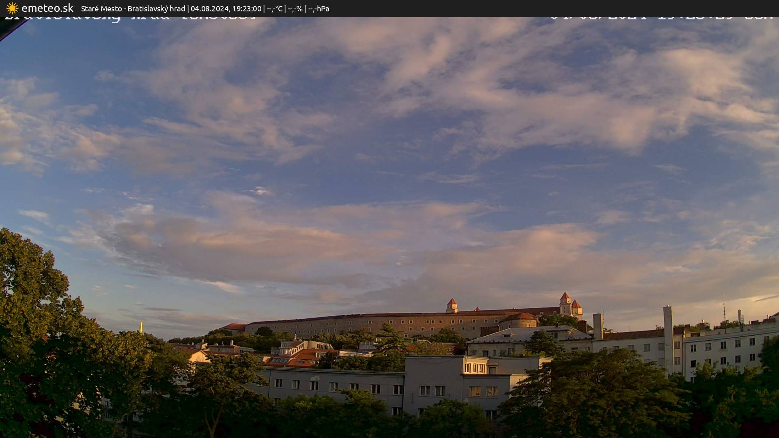
Task: Click the emeteo.sk sun logo icon
Action: click(12, 8)
